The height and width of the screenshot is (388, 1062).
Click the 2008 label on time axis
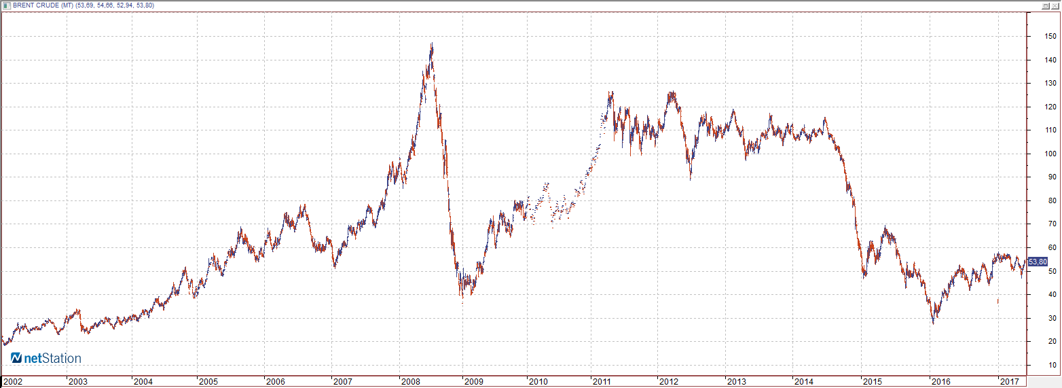tap(409, 382)
